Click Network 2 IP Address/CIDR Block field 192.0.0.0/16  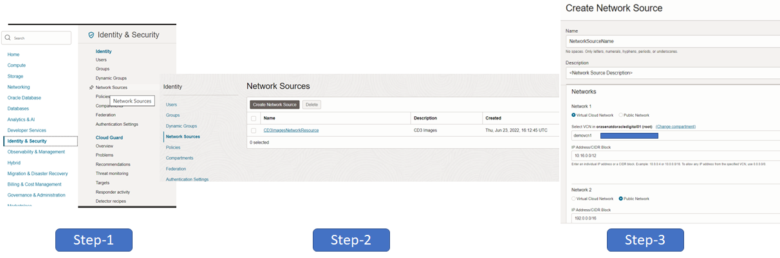(676, 219)
